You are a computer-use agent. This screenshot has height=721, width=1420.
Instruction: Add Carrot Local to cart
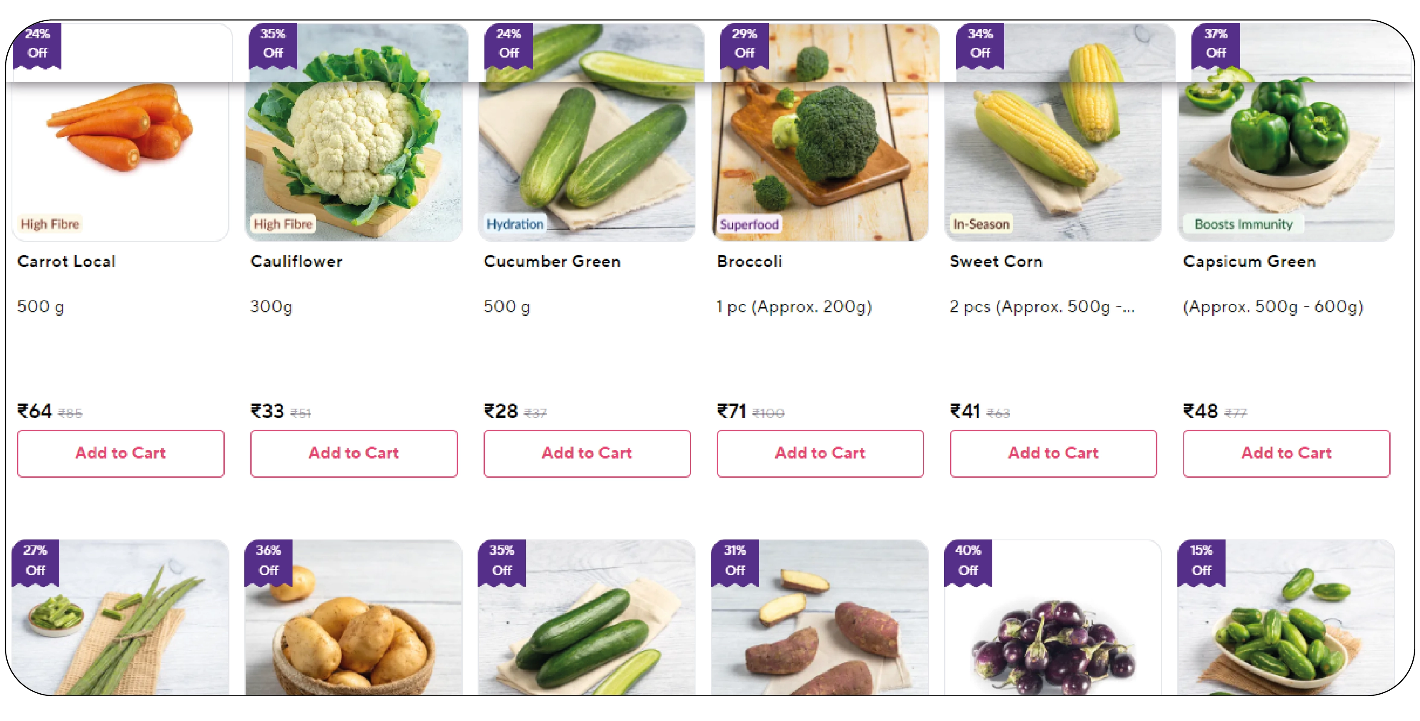[121, 453]
